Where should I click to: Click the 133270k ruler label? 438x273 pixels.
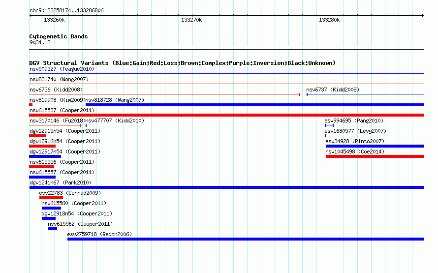click(x=191, y=20)
